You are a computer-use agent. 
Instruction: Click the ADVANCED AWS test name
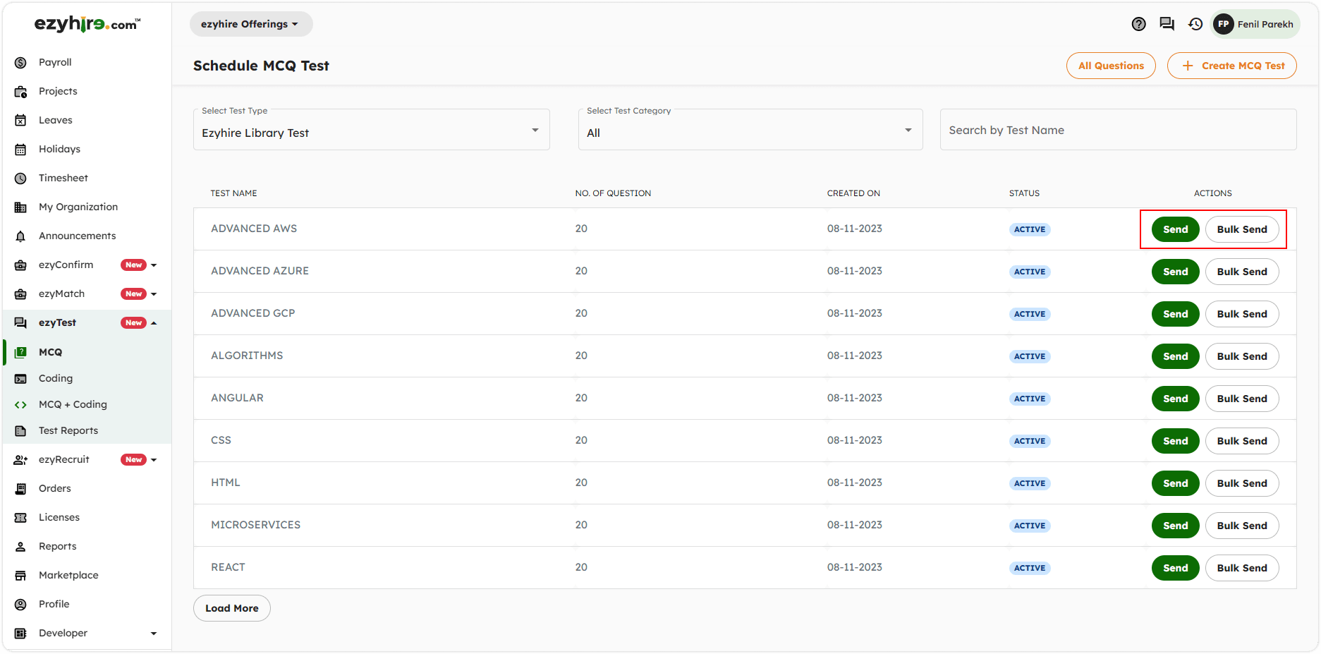coord(254,229)
